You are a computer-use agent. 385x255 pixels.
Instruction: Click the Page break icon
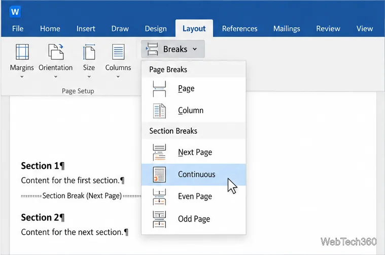pyautogui.click(x=159, y=89)
